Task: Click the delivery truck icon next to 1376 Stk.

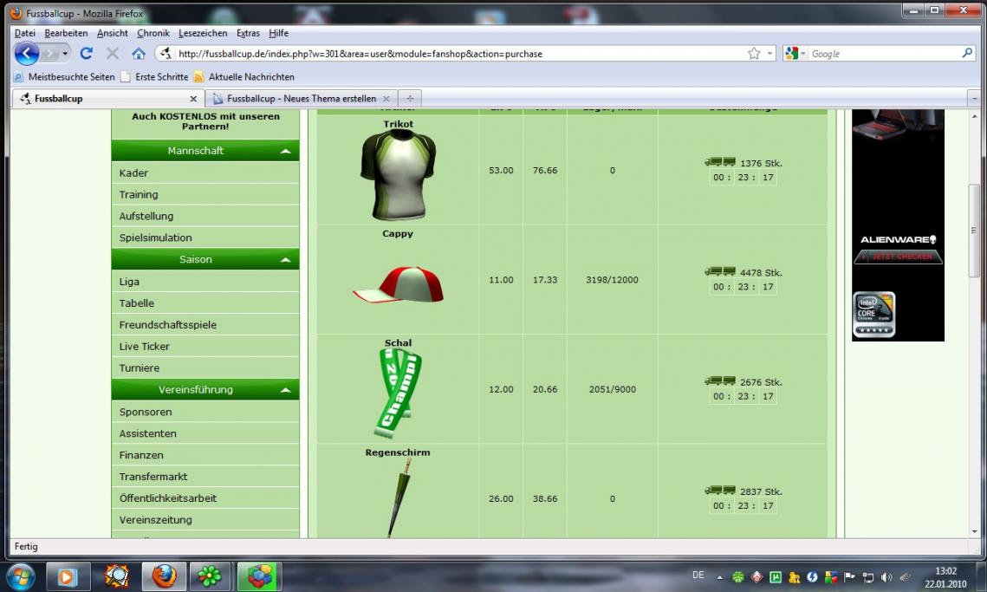Action: coord(720,162)
